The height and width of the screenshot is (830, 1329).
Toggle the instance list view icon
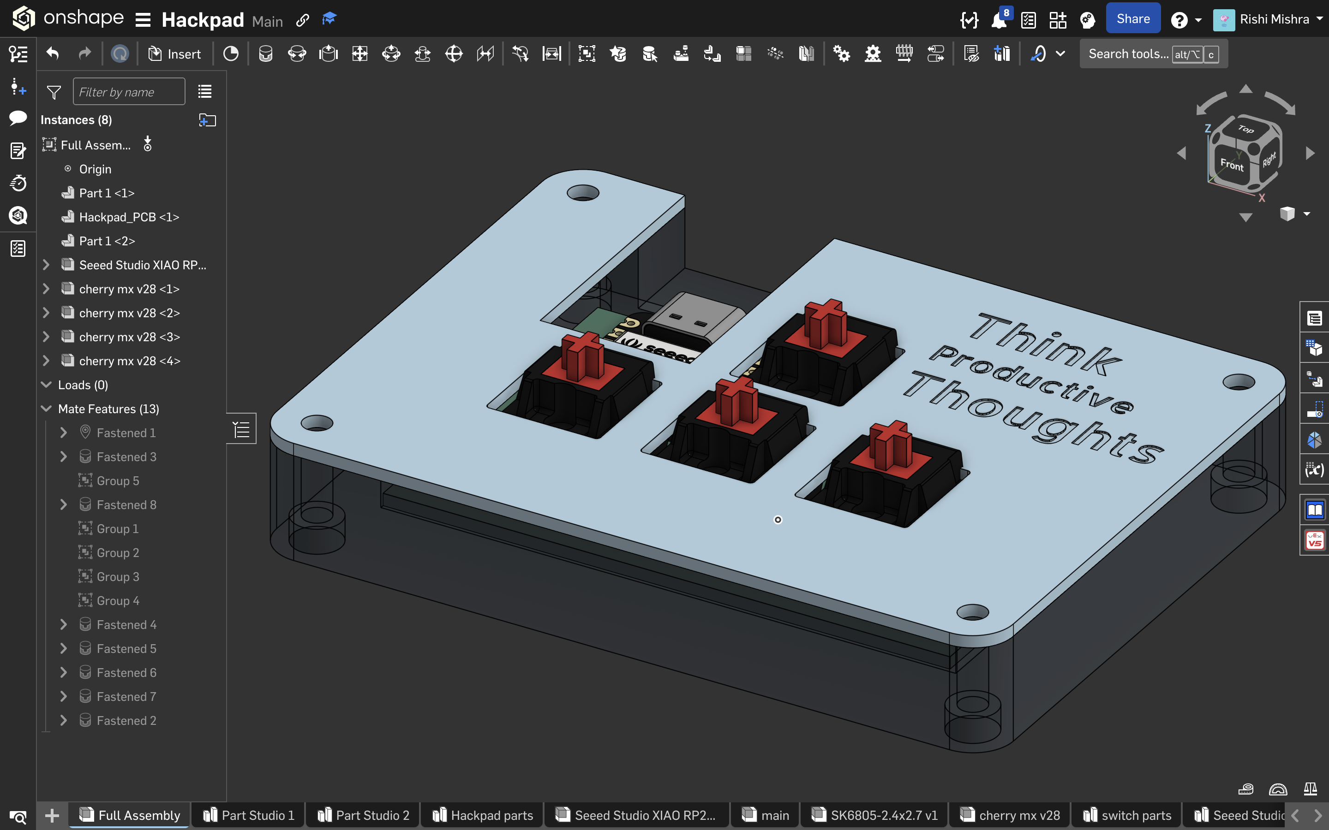point(205,92)
